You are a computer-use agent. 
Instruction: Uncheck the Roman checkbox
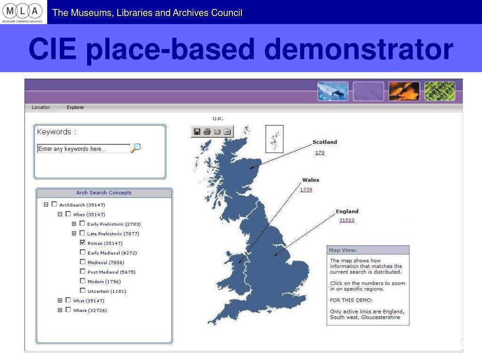82,242
